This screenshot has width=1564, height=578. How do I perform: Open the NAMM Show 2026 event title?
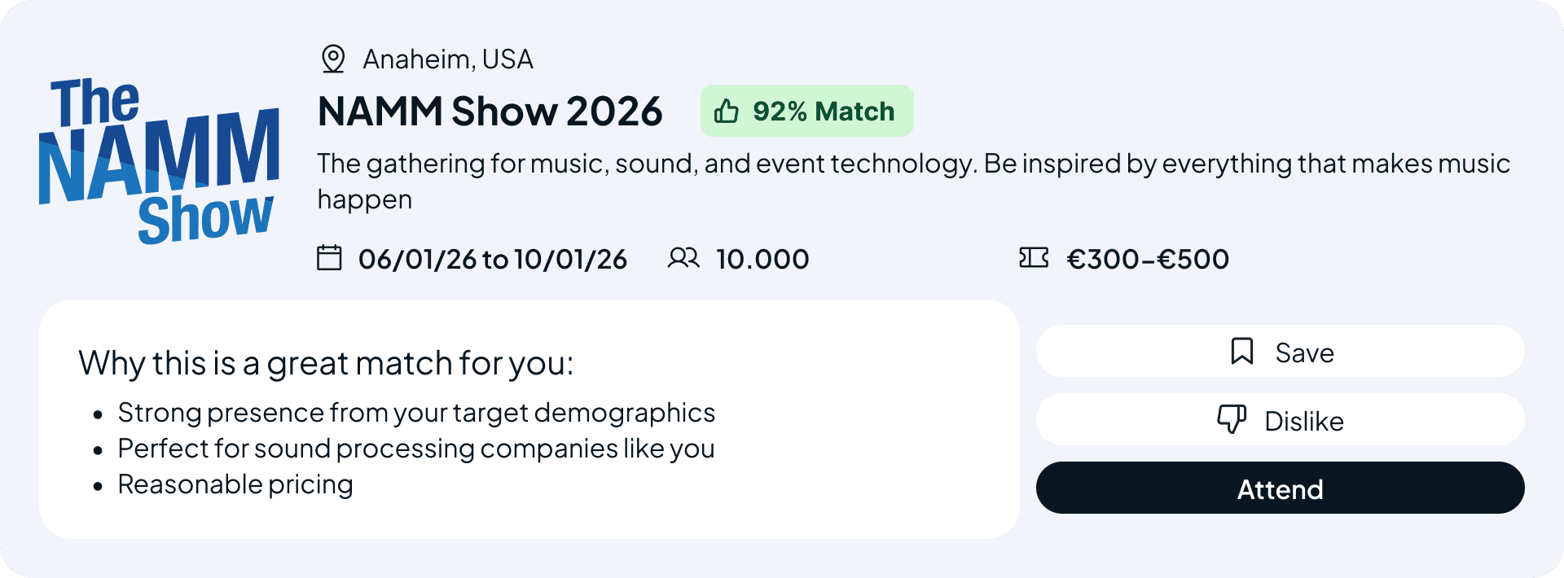click(x=490, y=111)
